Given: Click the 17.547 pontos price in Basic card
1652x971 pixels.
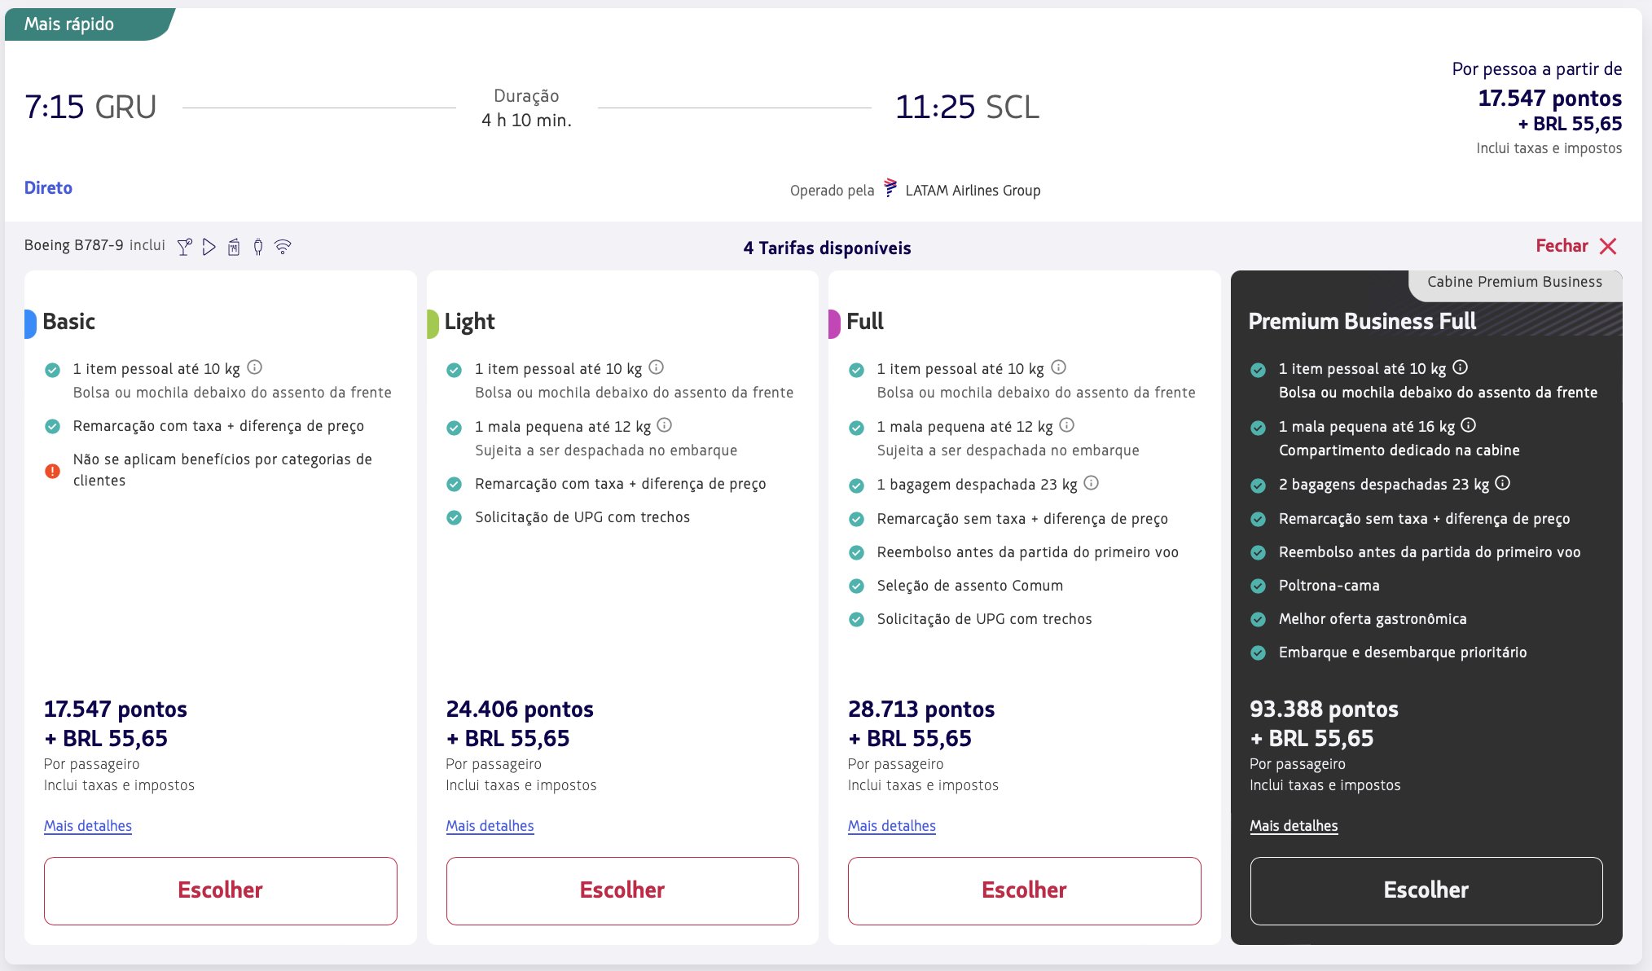Looking at the screenshot, I should [x=116, y=710].
